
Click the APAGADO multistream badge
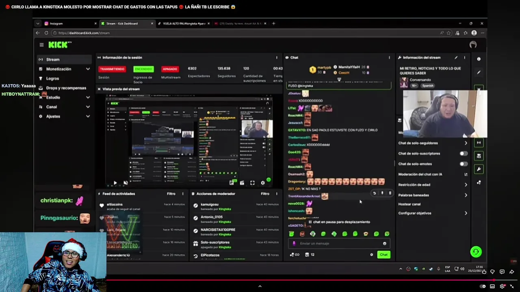[x=170, y=69]
